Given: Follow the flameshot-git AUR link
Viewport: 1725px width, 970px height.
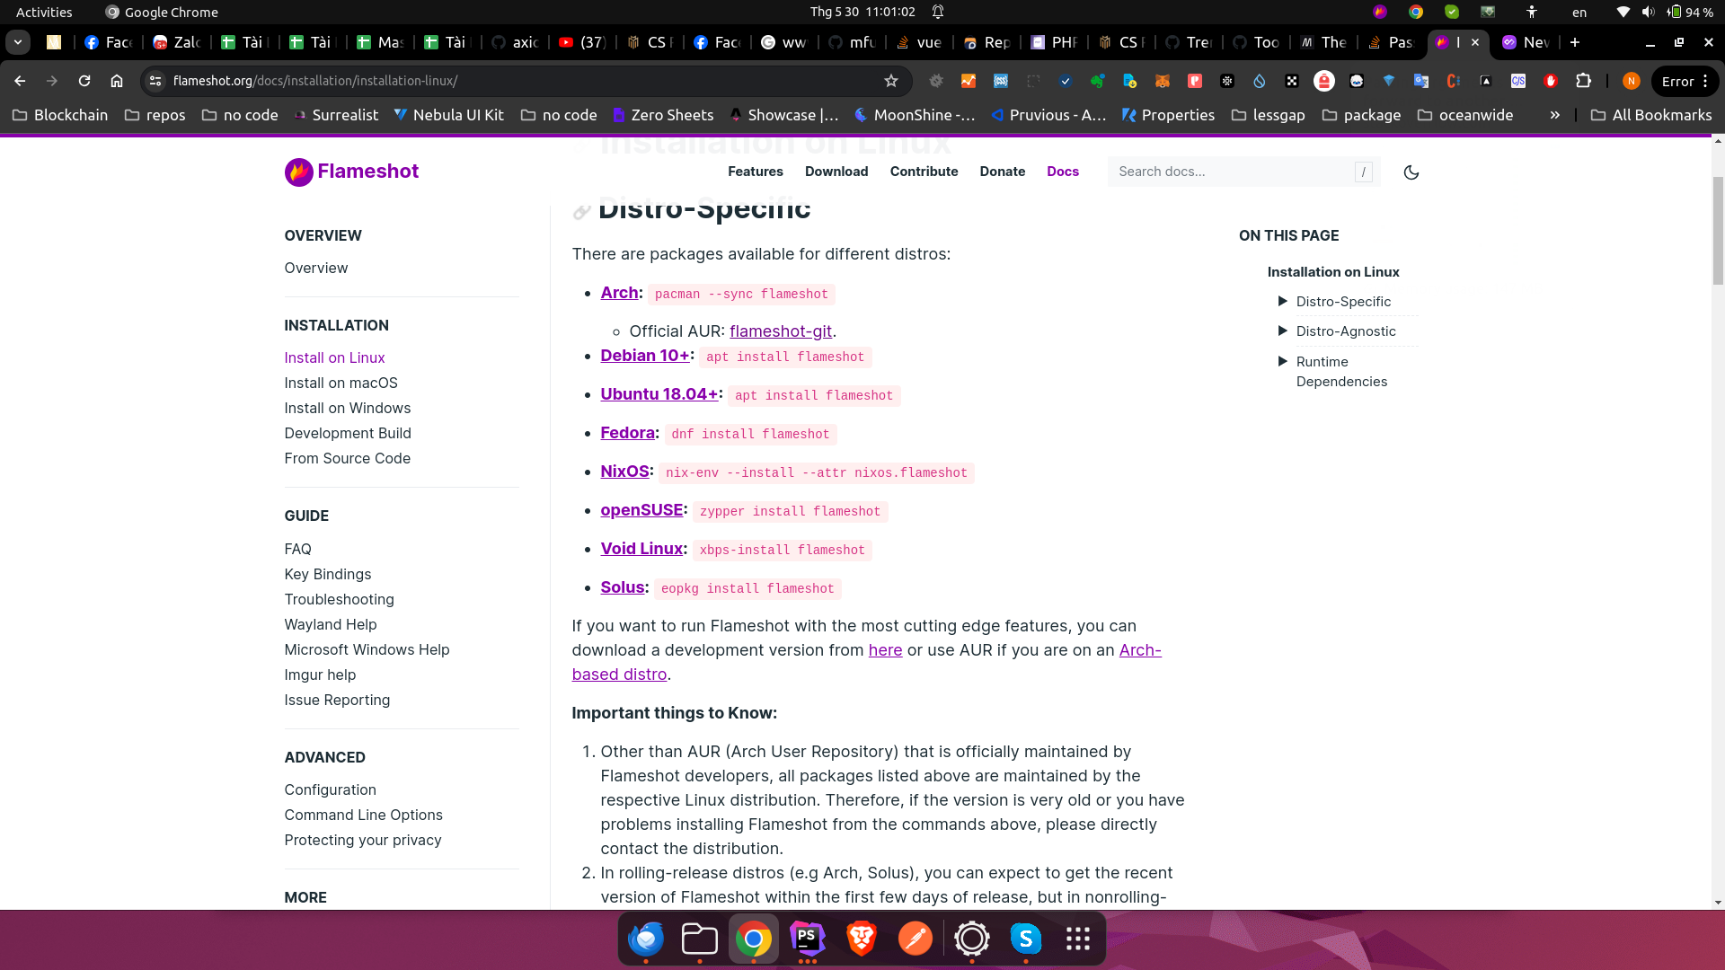Looking at the screenshot, I should (781, 331).
